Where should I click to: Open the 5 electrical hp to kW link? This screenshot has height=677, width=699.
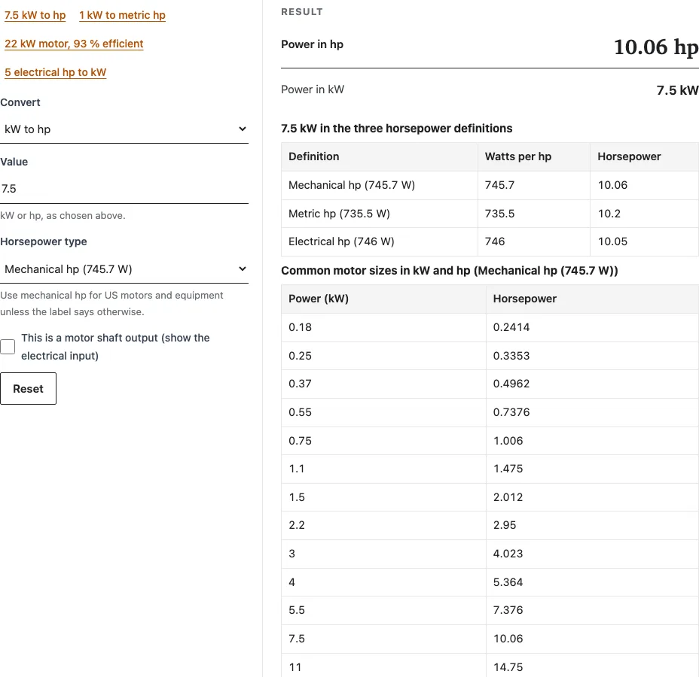[x=55, y=72]
